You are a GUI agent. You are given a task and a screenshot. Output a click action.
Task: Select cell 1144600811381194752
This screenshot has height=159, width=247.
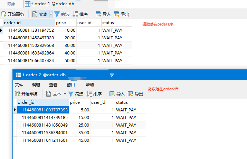coord(29,30)
